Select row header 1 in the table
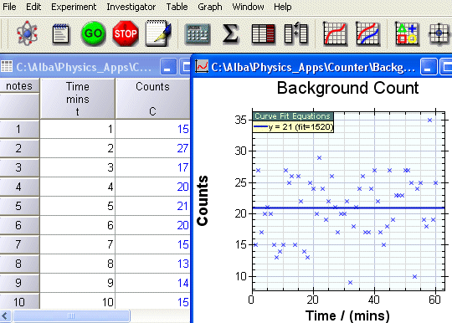452x323 pixels. point(19,129)
